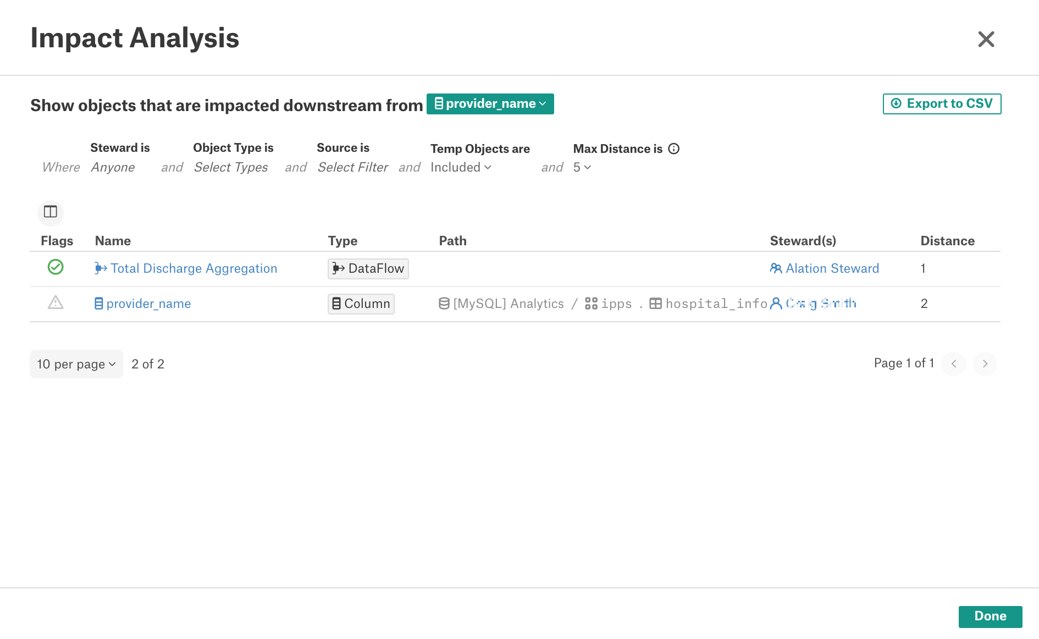Screen dimensions: 1039x639
Task: Click the Done button
Action: point(991,616)
